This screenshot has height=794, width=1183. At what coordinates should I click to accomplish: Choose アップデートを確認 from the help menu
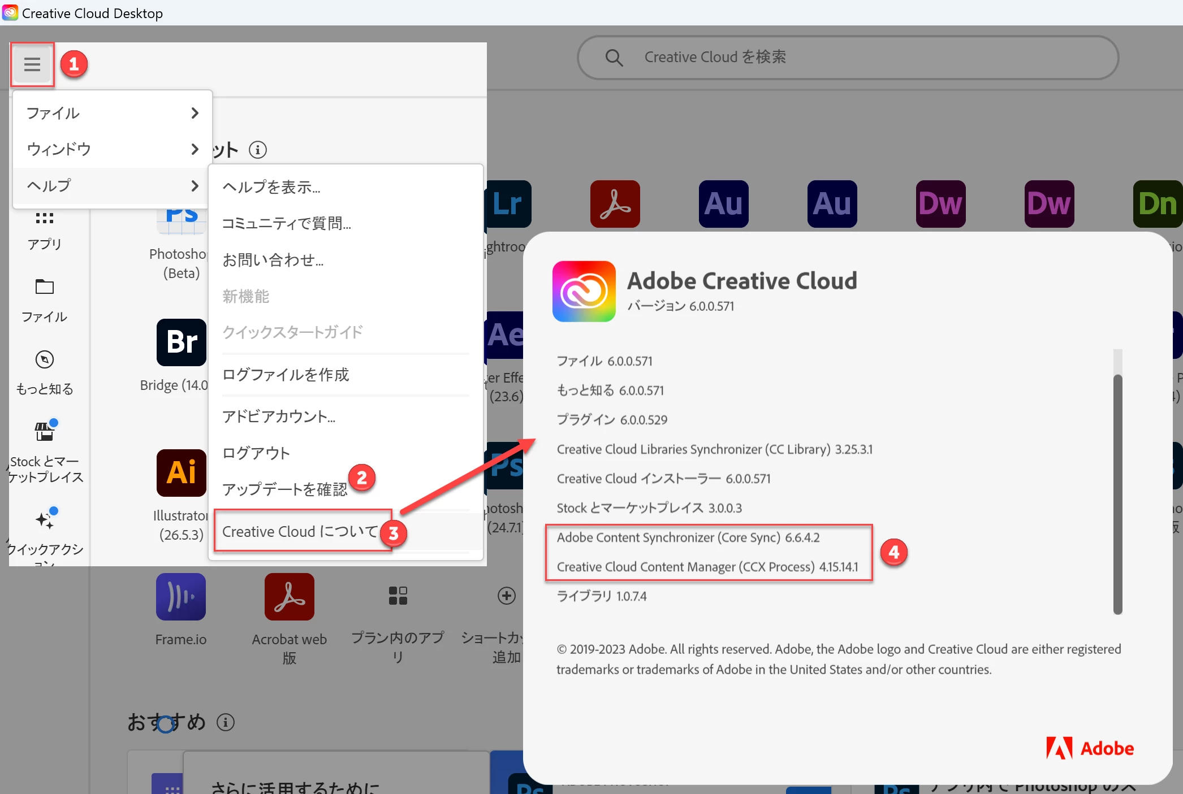284,489
